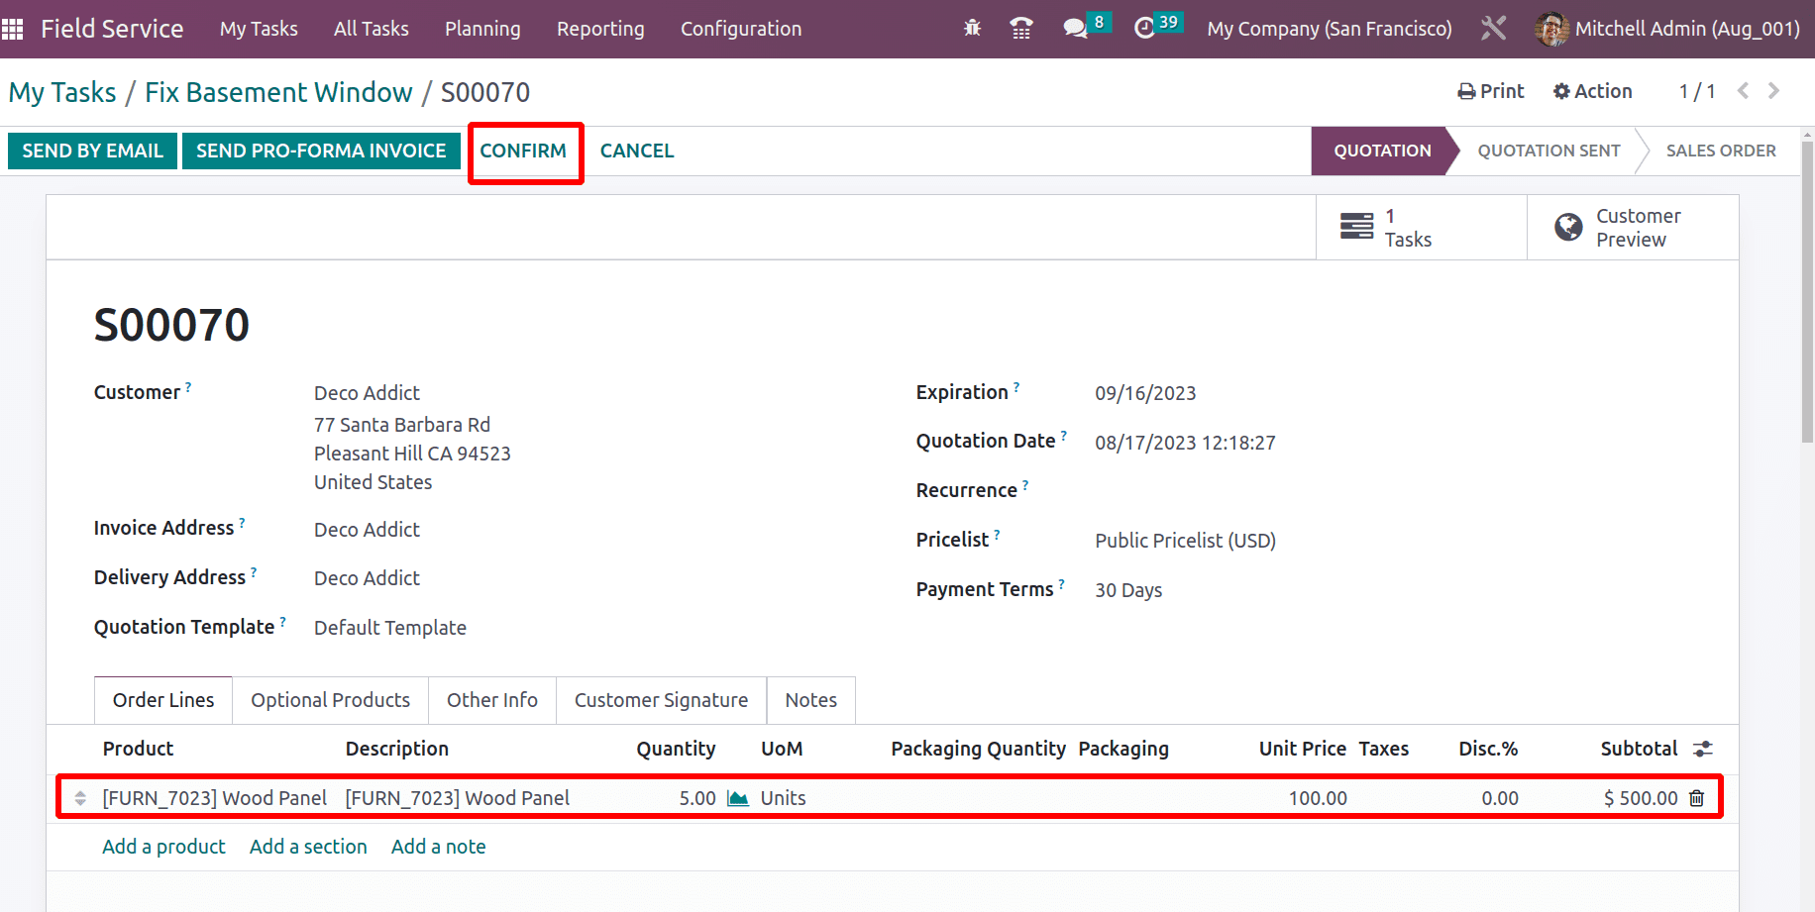
Task: Open the apps grid menu icon
Action: point(12,29)
